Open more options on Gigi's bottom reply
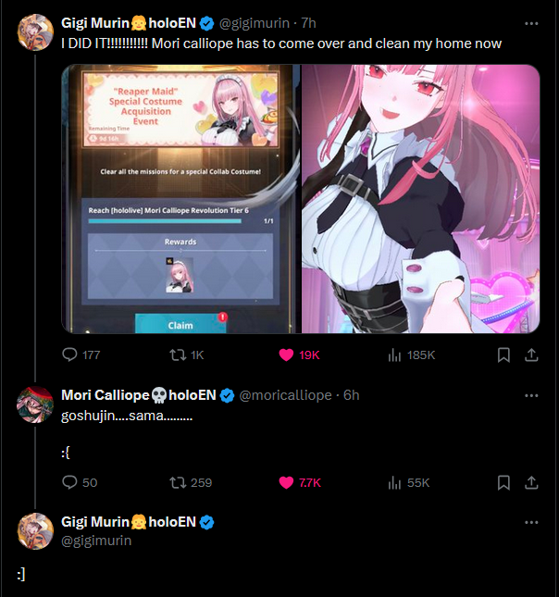The width and height of the screenshot is (559, 597). pyautogui.click(x=531, y=522)
